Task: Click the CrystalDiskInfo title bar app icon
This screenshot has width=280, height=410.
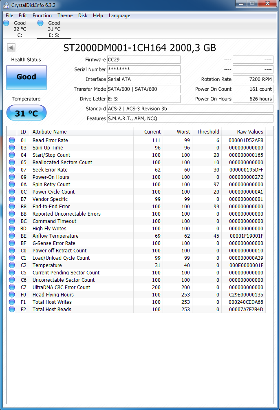Action: tap(6, 5)
